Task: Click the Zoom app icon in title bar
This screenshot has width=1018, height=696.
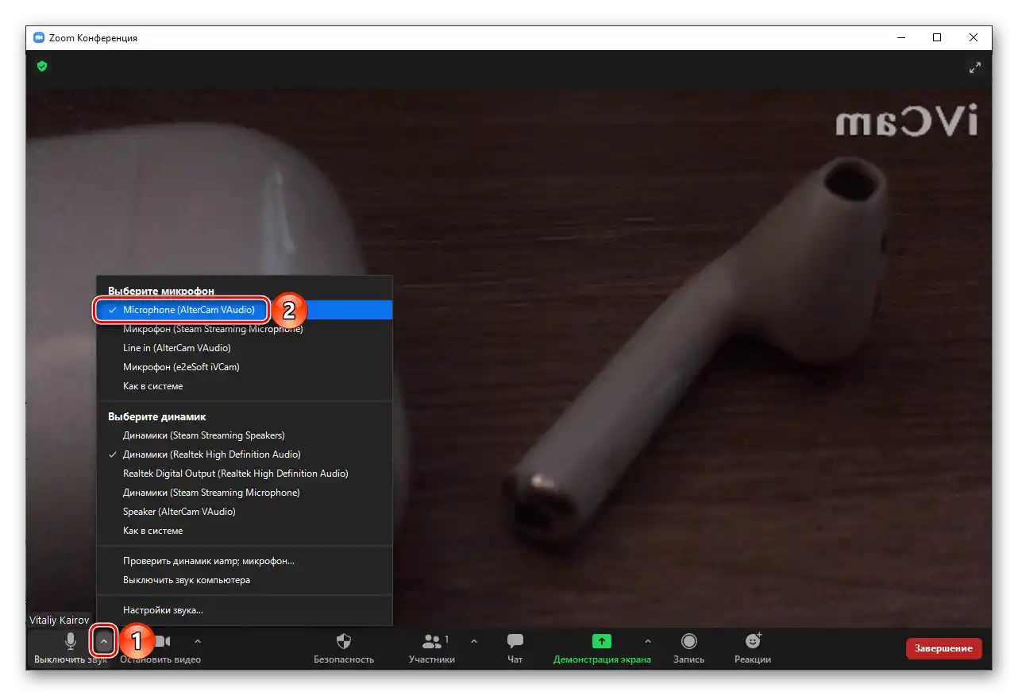Action: pyautogui.click(x=39, y=37)
